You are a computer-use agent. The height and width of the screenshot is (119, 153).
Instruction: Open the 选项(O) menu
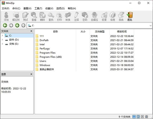60,8
